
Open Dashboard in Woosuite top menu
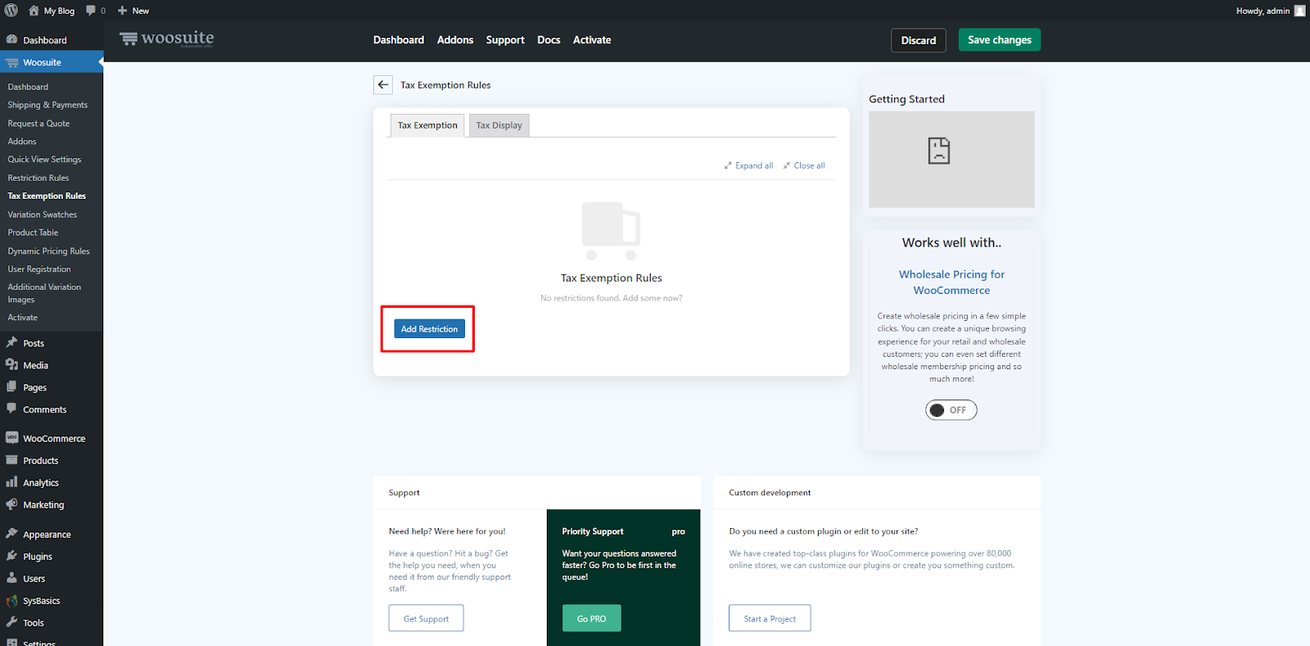tap(399, 39)
